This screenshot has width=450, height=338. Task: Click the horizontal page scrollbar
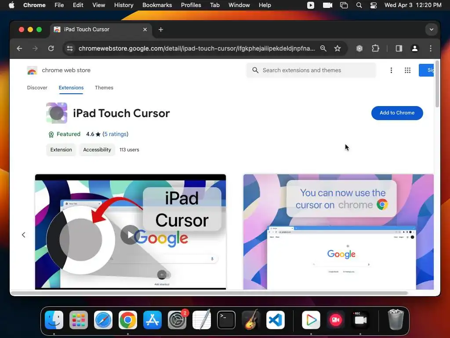pos(210,293)
